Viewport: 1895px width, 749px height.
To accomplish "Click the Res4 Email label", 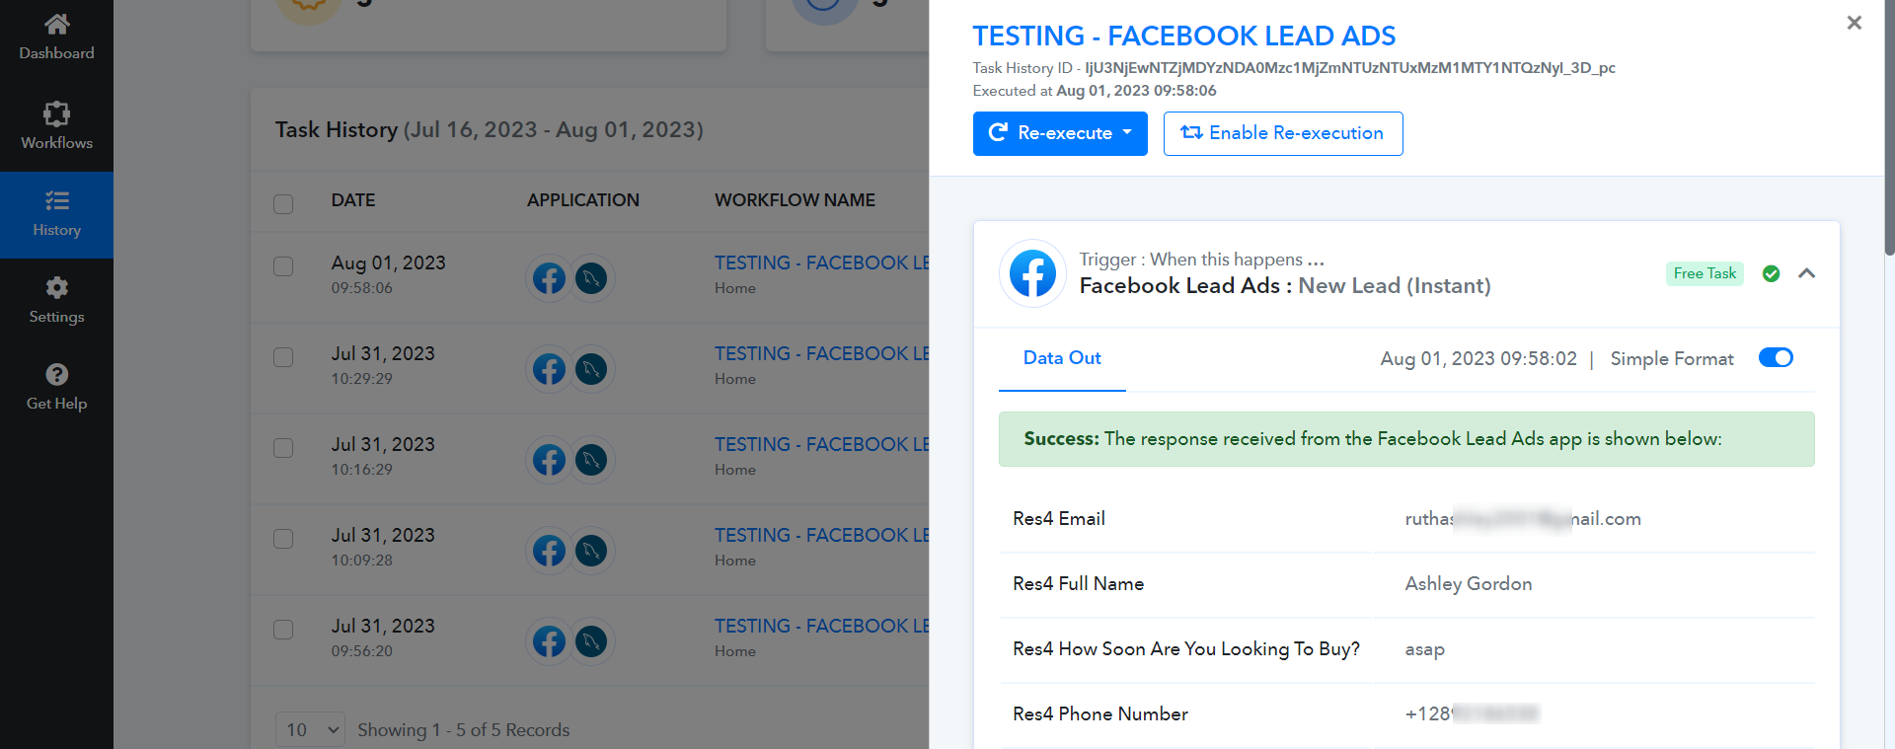I will click(x=1059, y=519).
